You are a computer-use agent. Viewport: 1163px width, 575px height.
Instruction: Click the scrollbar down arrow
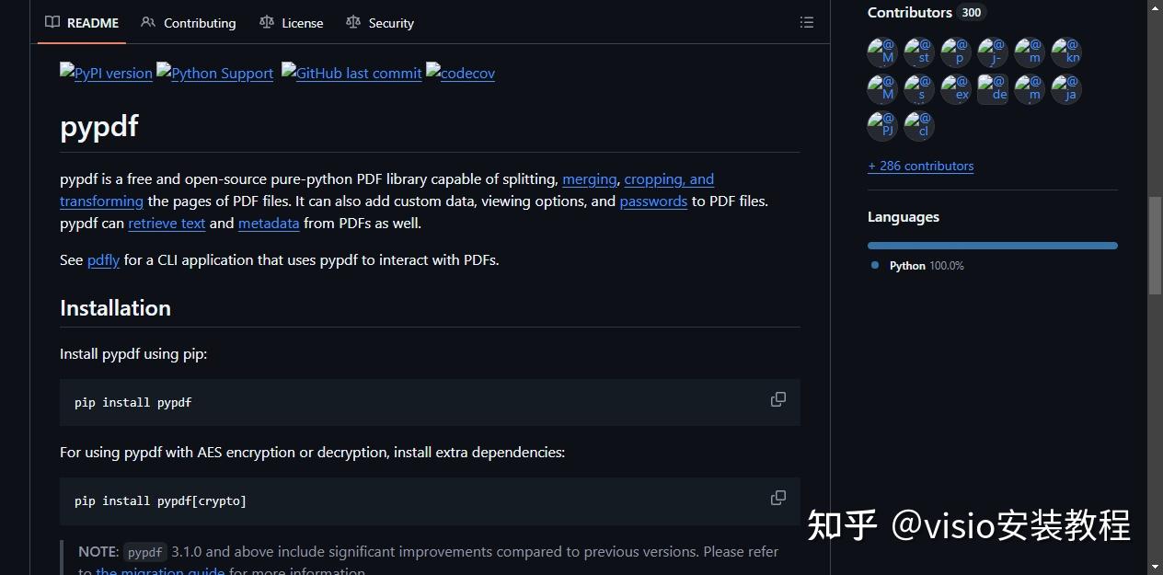tap(1156, 567)
